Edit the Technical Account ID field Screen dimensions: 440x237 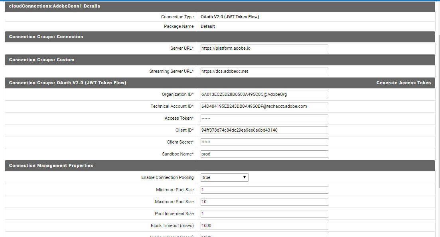[x=264, y=106]
